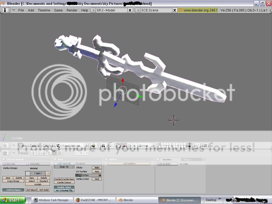The height and width of the screenshot is (204, 272).
Task: Select the translate manipulator triangle icon
Action: click(124, 146)
